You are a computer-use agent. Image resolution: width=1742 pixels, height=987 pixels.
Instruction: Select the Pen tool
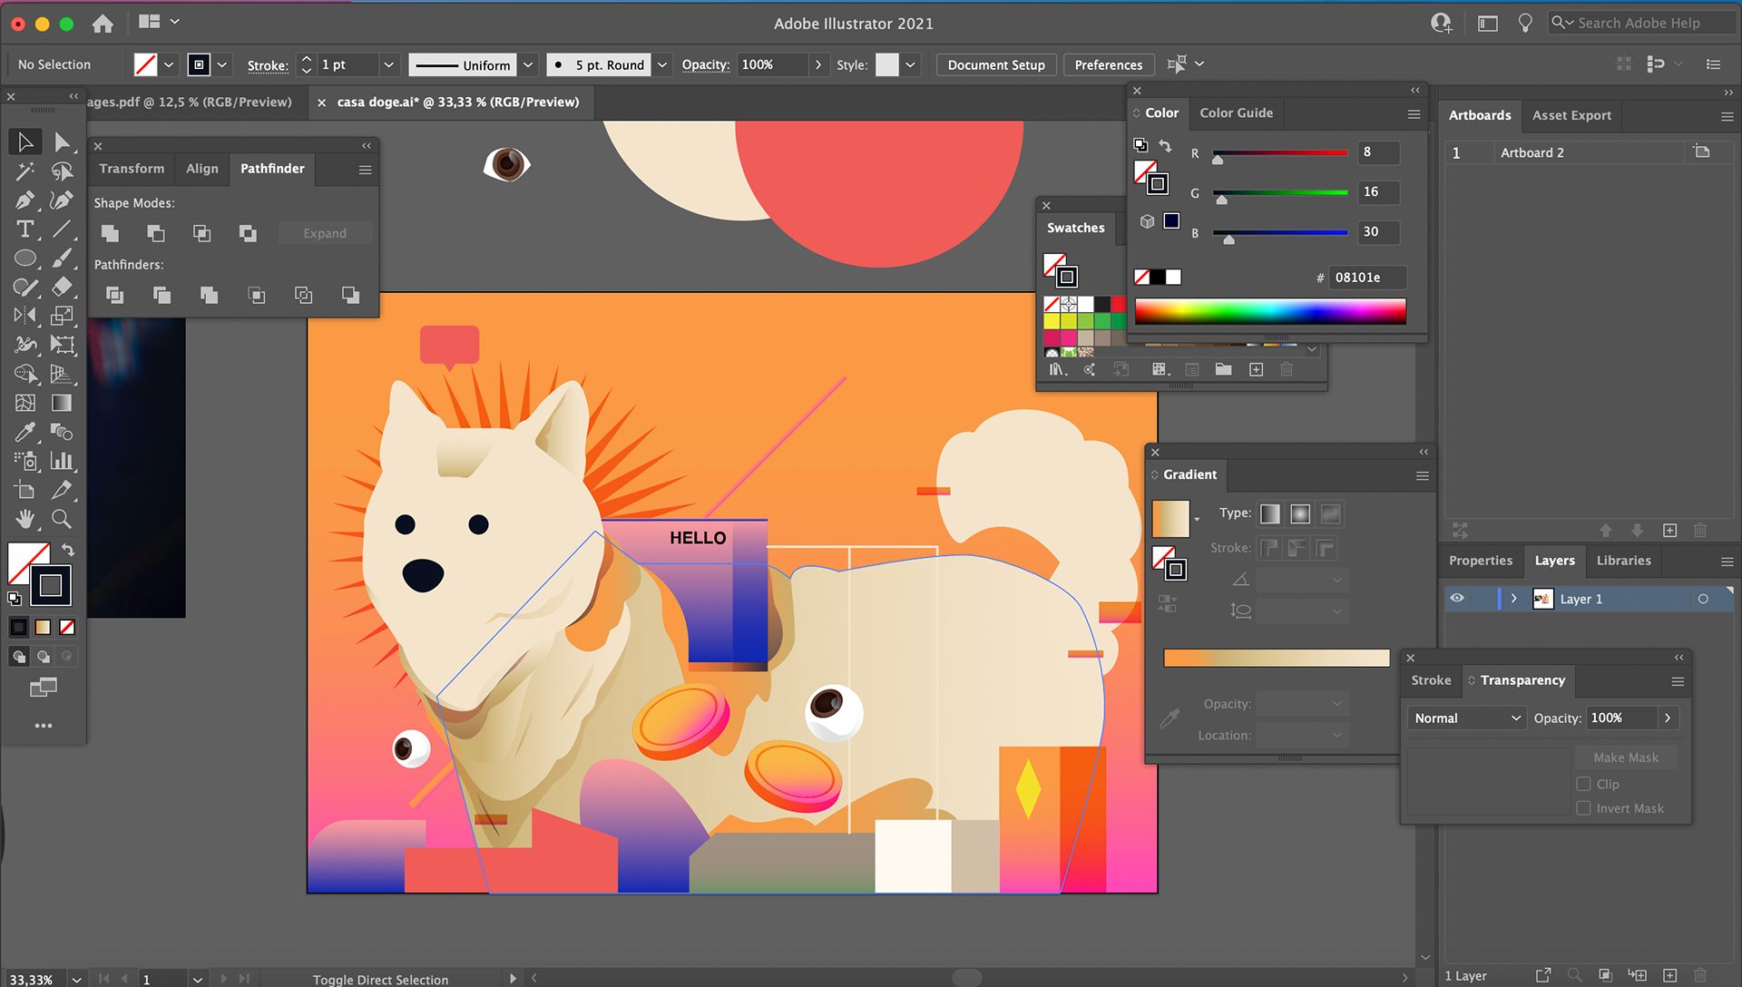[24, 200]
